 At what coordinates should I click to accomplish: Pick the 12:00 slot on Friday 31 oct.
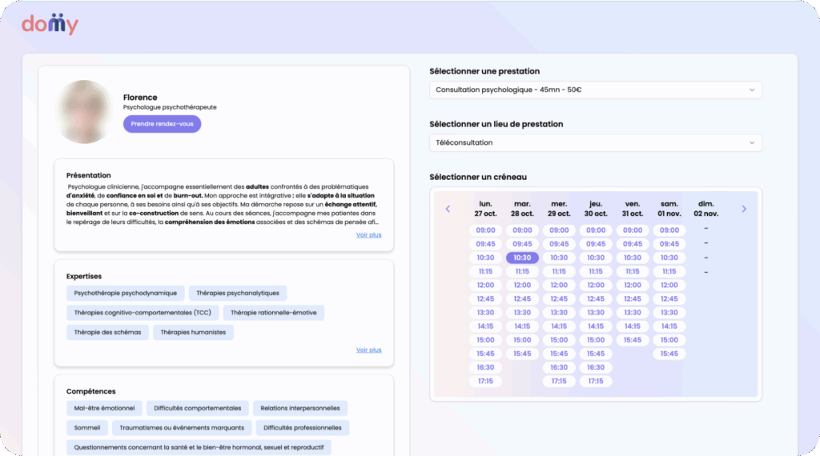[x=633, y=285]
